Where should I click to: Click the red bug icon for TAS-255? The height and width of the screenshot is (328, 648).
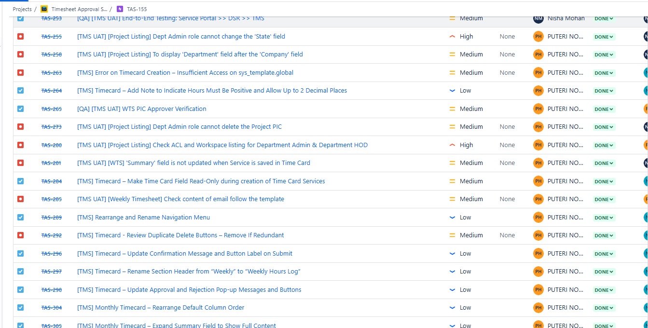(20, 37)
